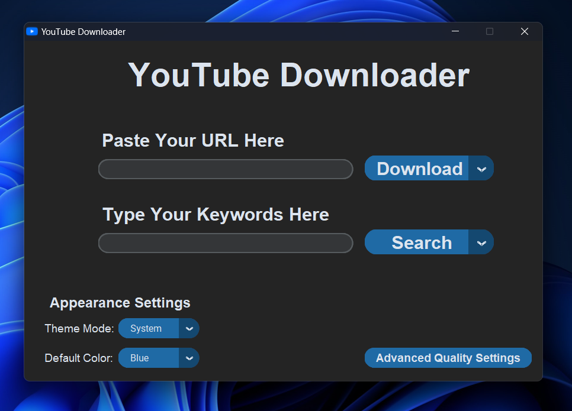
Task: Click the 'Type Your Keywords Here' label
Action: (x=216, y=214)
